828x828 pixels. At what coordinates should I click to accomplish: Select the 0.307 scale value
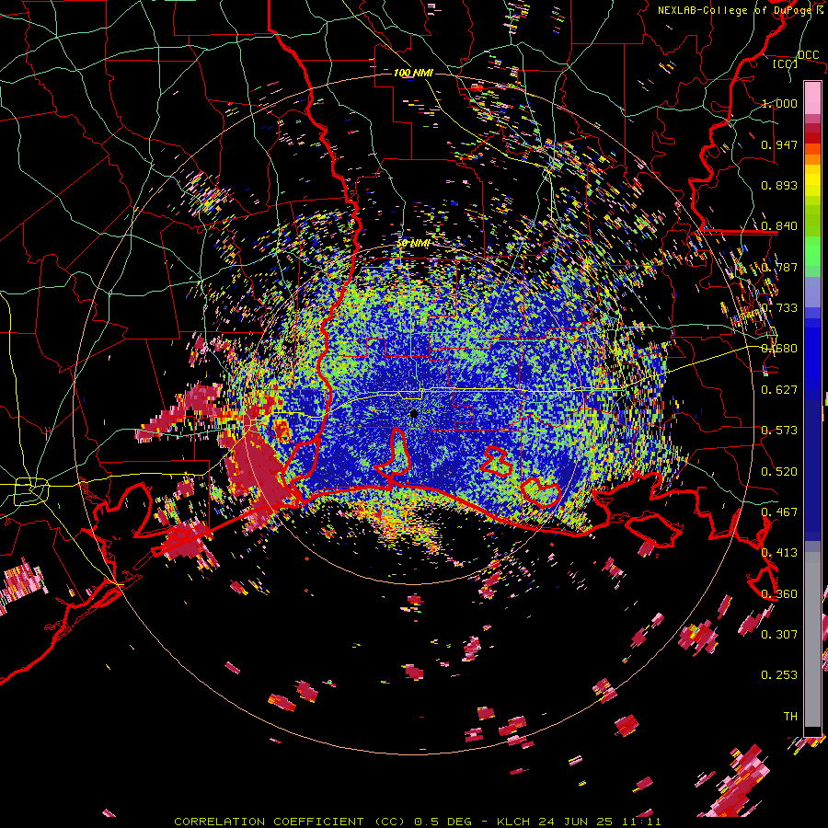pyautogui.click(x=779, y=635)
